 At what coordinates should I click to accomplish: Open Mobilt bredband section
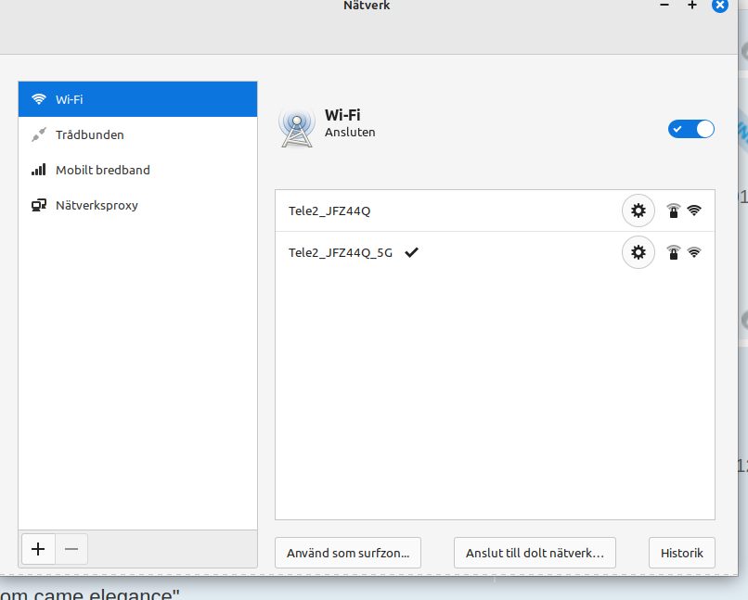[137, 170]
